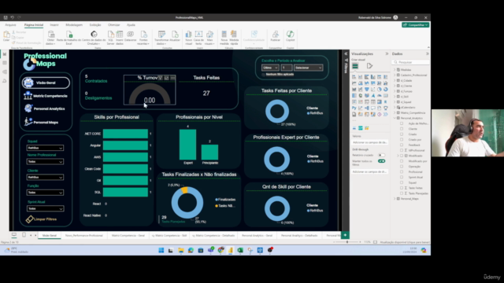This screenshot has width=504, height=283.
Task: Switch to the Inserir ribbon tab
Action: [54, 24]
